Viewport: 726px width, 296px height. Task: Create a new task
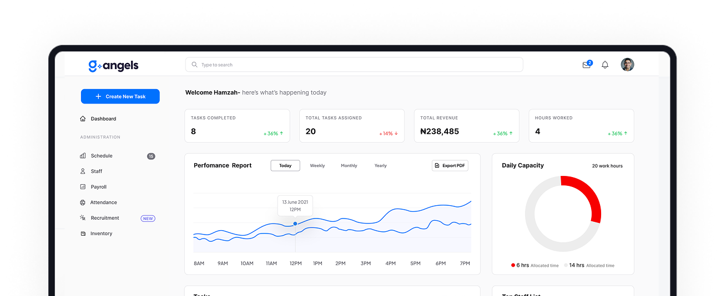pos(120,96)
